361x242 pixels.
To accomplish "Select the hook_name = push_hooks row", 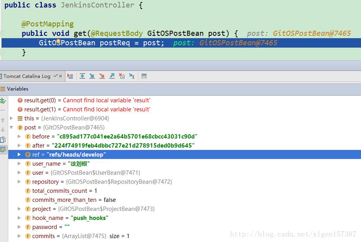I will point(184,218).
